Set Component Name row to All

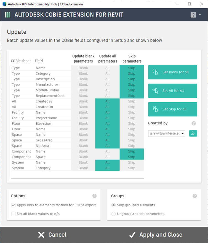click(107, 151)
